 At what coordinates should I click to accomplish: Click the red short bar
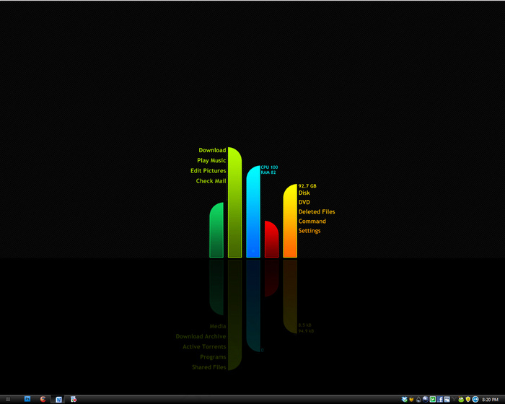coord(271,240)
